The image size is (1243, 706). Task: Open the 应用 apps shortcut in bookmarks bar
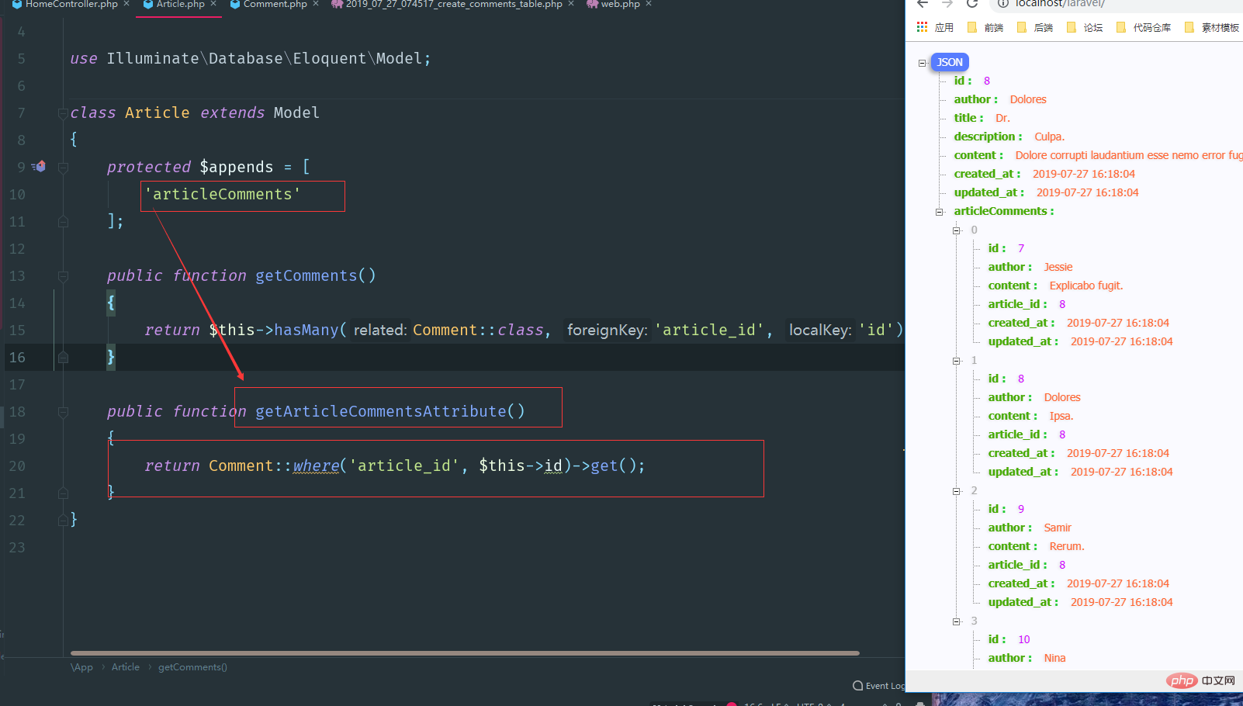coord(935,27)
